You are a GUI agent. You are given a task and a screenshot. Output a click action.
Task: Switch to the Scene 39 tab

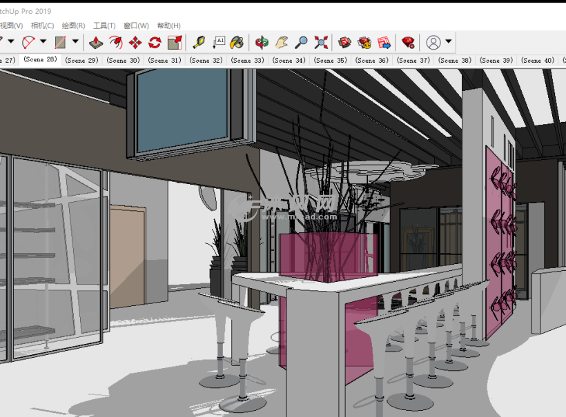[x=497, y=60]
